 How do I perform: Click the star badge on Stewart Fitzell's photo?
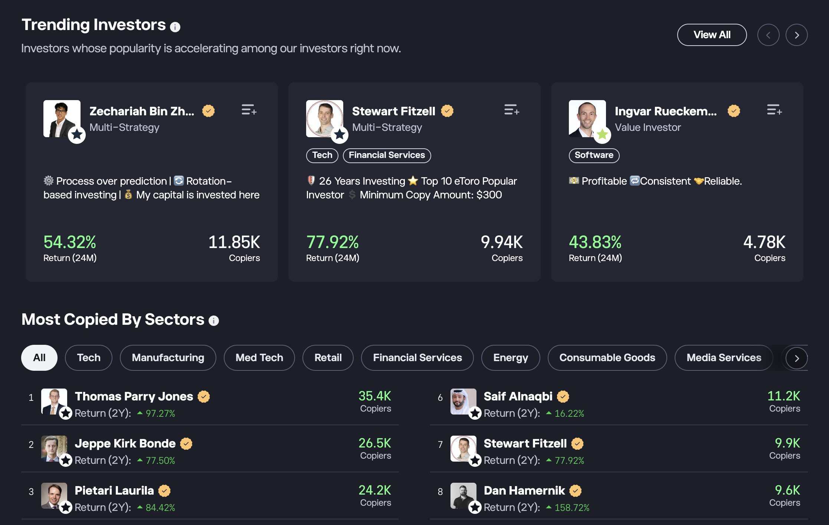coord(339,135)
